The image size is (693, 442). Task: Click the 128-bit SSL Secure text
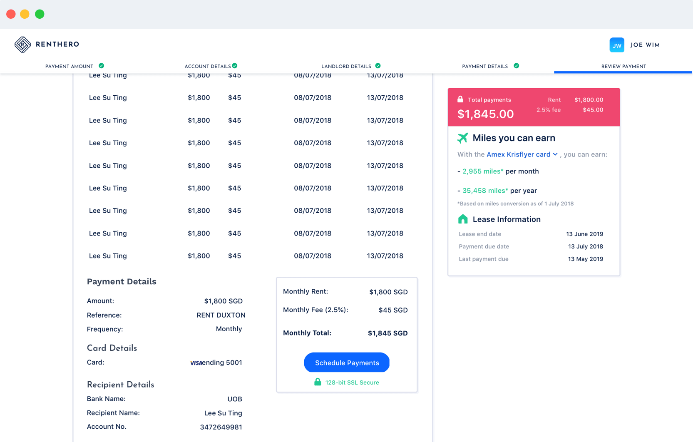[352, 382]
